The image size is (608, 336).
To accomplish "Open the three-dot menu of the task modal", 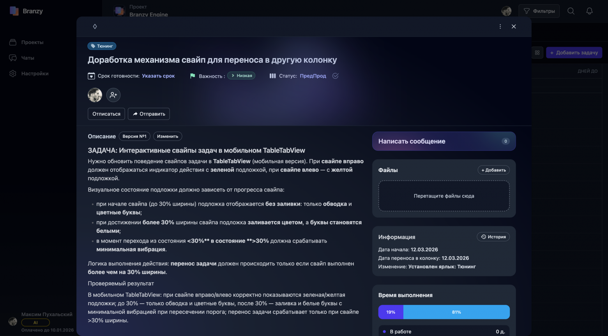I will point(500,26).
